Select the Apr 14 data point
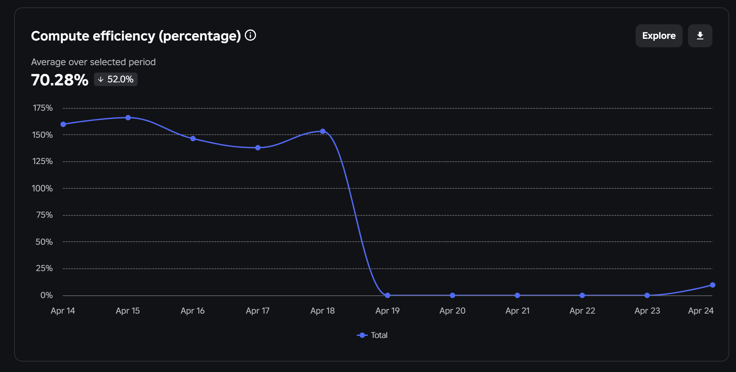Screen dimensions: 736x372 click(x=63, y=124)
